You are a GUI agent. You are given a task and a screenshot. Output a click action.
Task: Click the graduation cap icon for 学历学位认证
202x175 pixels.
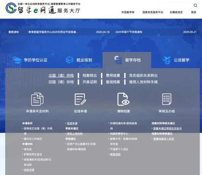(x=17, y=60)
